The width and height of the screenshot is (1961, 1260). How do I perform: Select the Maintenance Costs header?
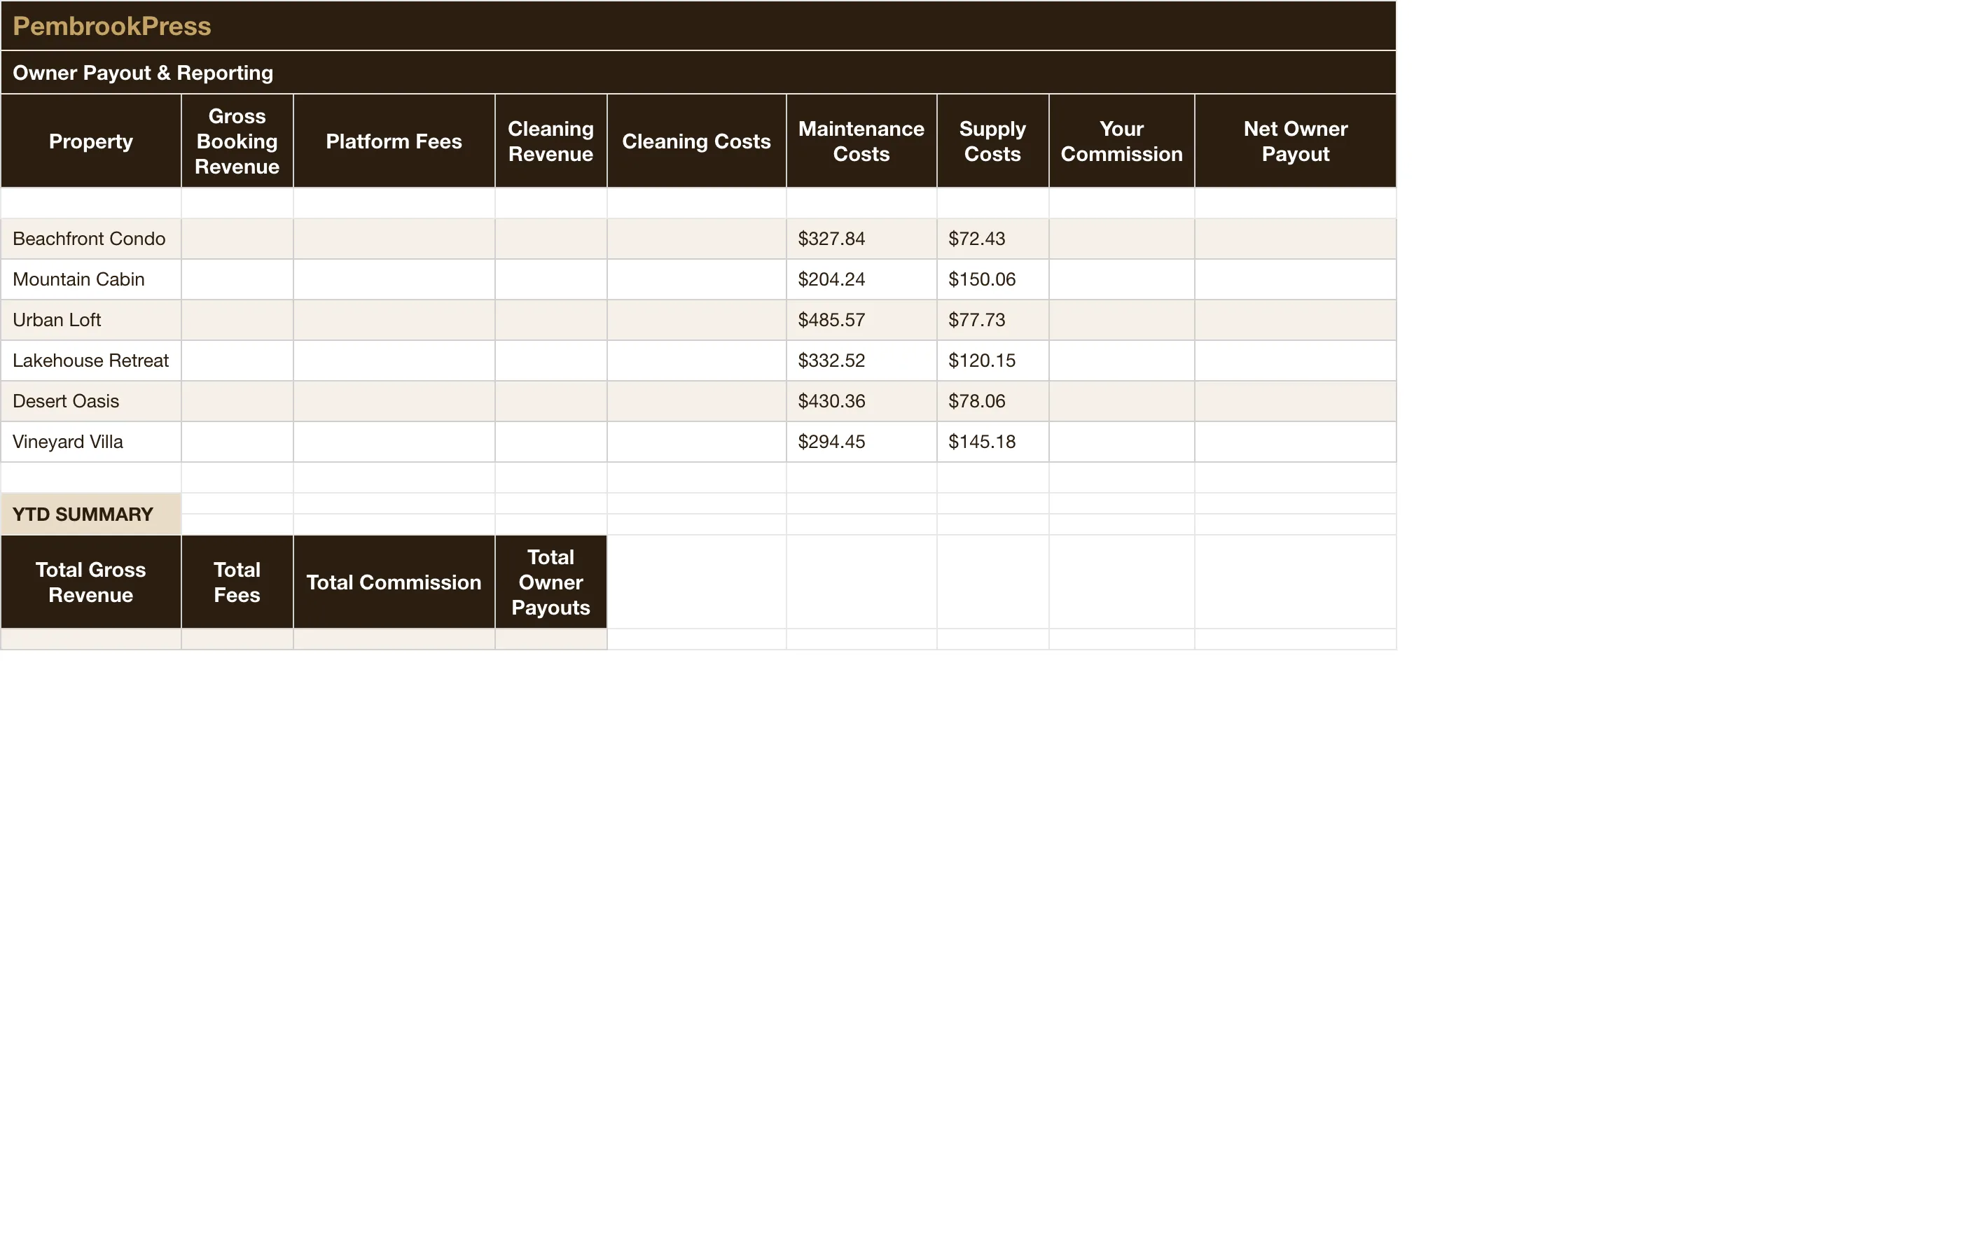[861, 141]
